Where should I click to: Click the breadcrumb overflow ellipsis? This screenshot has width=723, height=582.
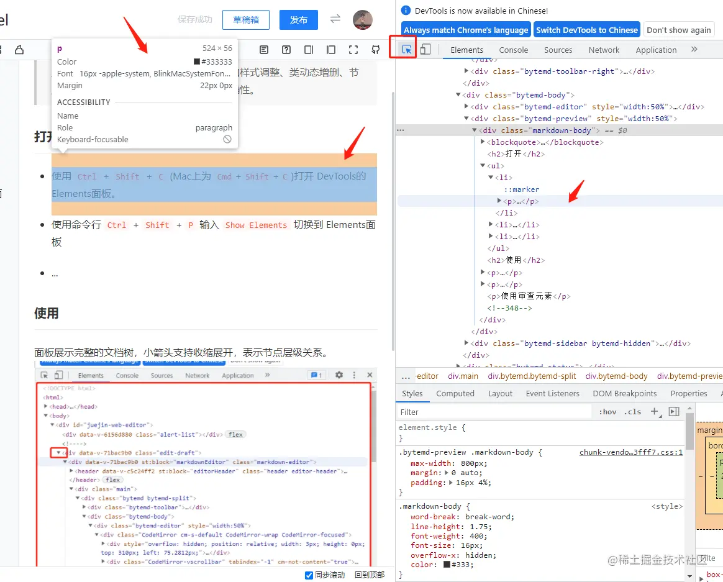click(406, 377)
